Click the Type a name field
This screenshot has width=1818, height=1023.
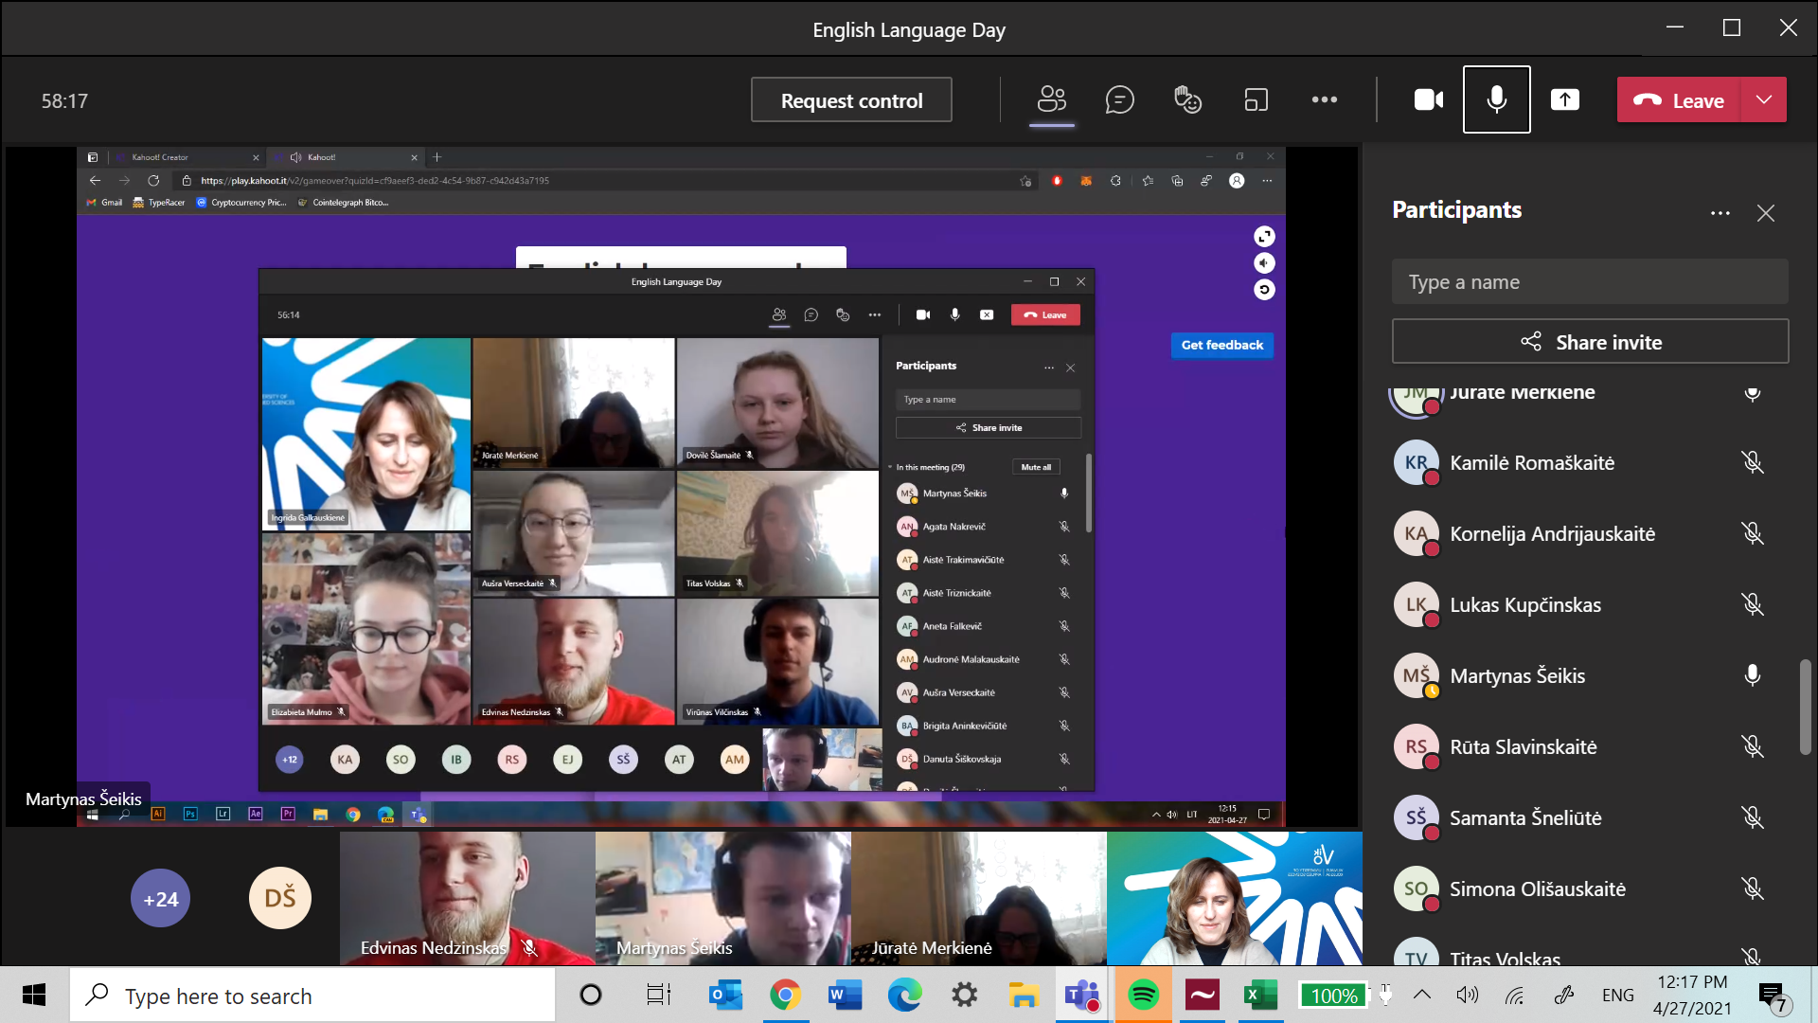(1589, 281)
